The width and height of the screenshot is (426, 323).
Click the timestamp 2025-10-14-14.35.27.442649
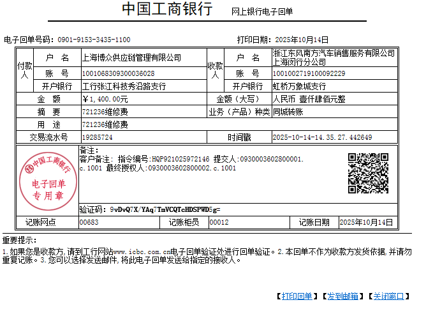click(x=322, y=137)
